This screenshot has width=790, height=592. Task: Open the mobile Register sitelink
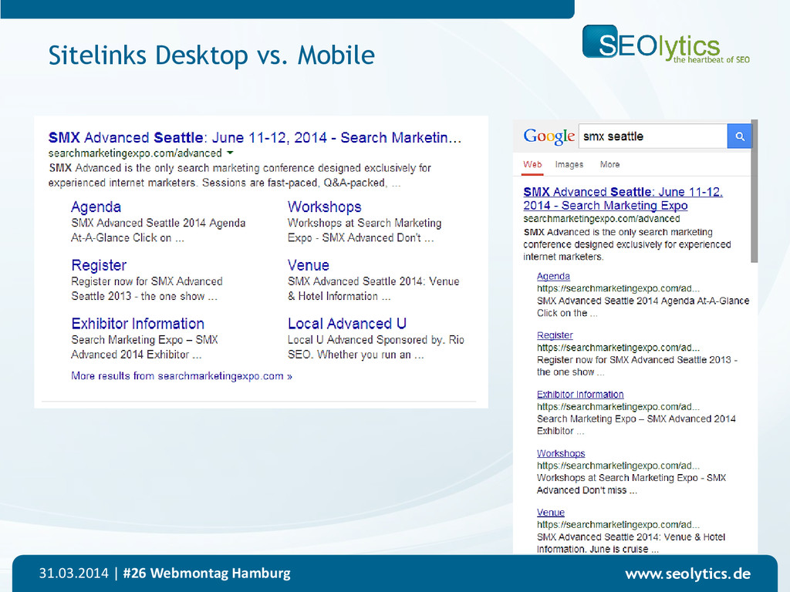pos(555,335)
